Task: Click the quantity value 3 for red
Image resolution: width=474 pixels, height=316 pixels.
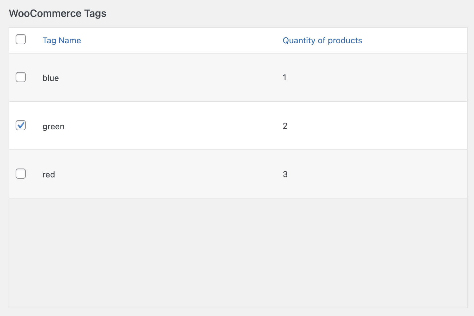Action: [285, 174]
